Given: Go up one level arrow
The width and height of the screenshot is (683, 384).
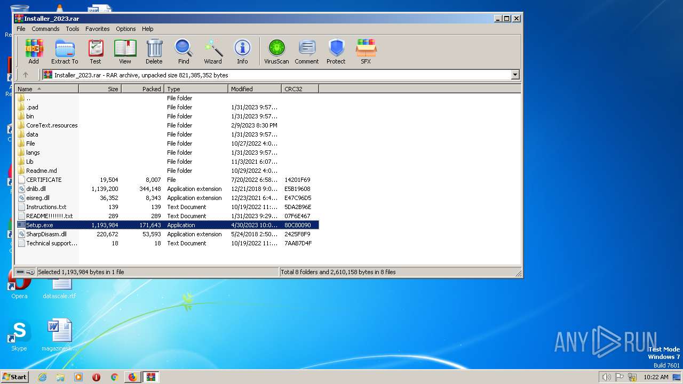Looking at the screenshot, I should click(x=25, y=75).
